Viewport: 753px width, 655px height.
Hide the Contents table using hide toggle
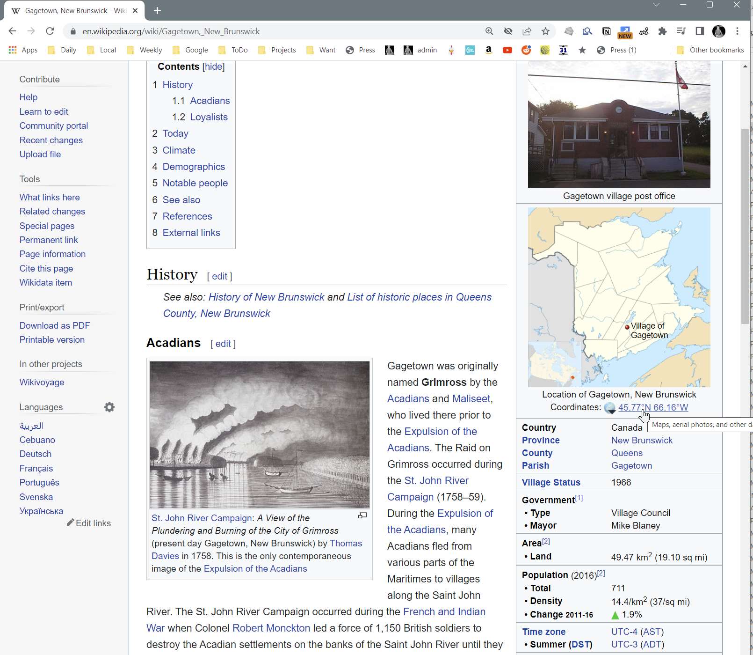213,66
